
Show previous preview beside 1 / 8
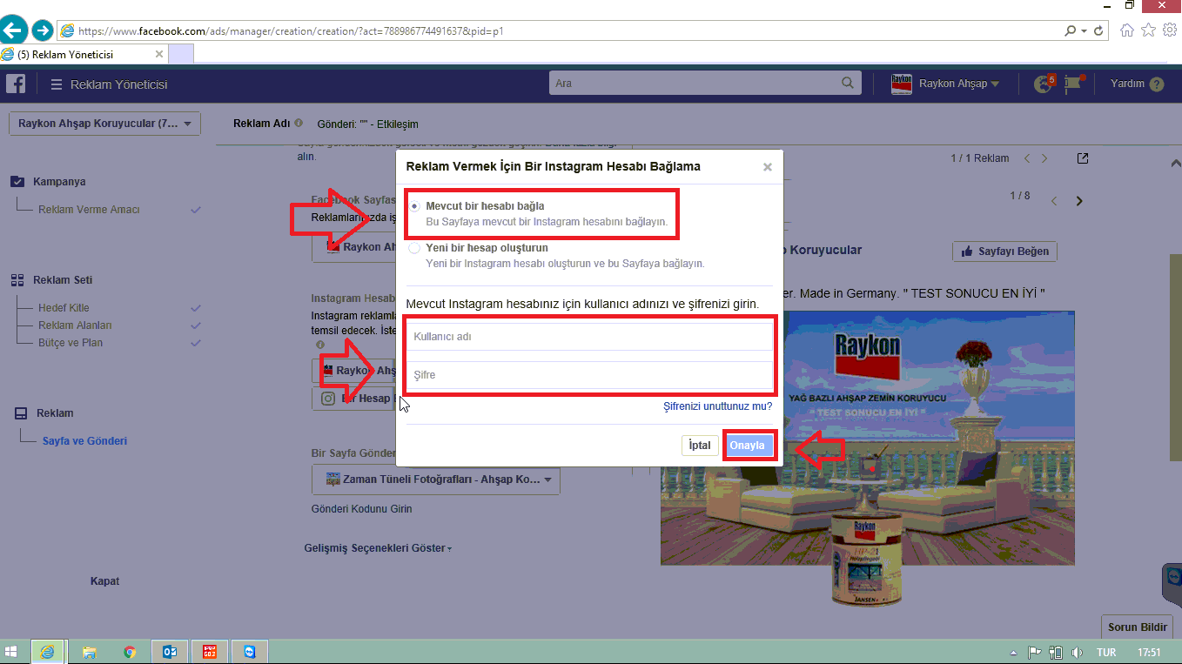tap(1054, 201)
